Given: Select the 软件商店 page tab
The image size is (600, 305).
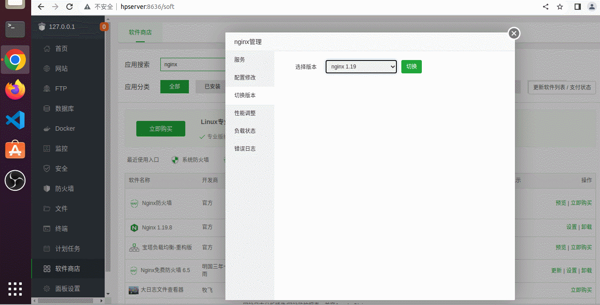Looking at the screenshot, I should (140, 32).
